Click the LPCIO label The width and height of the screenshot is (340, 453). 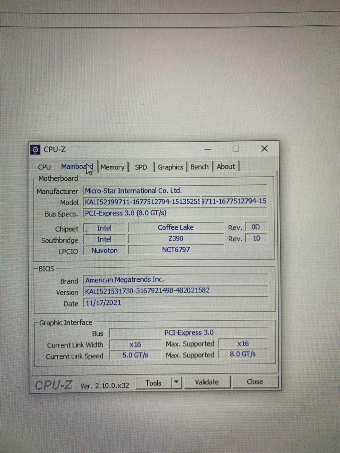(68, 251)
